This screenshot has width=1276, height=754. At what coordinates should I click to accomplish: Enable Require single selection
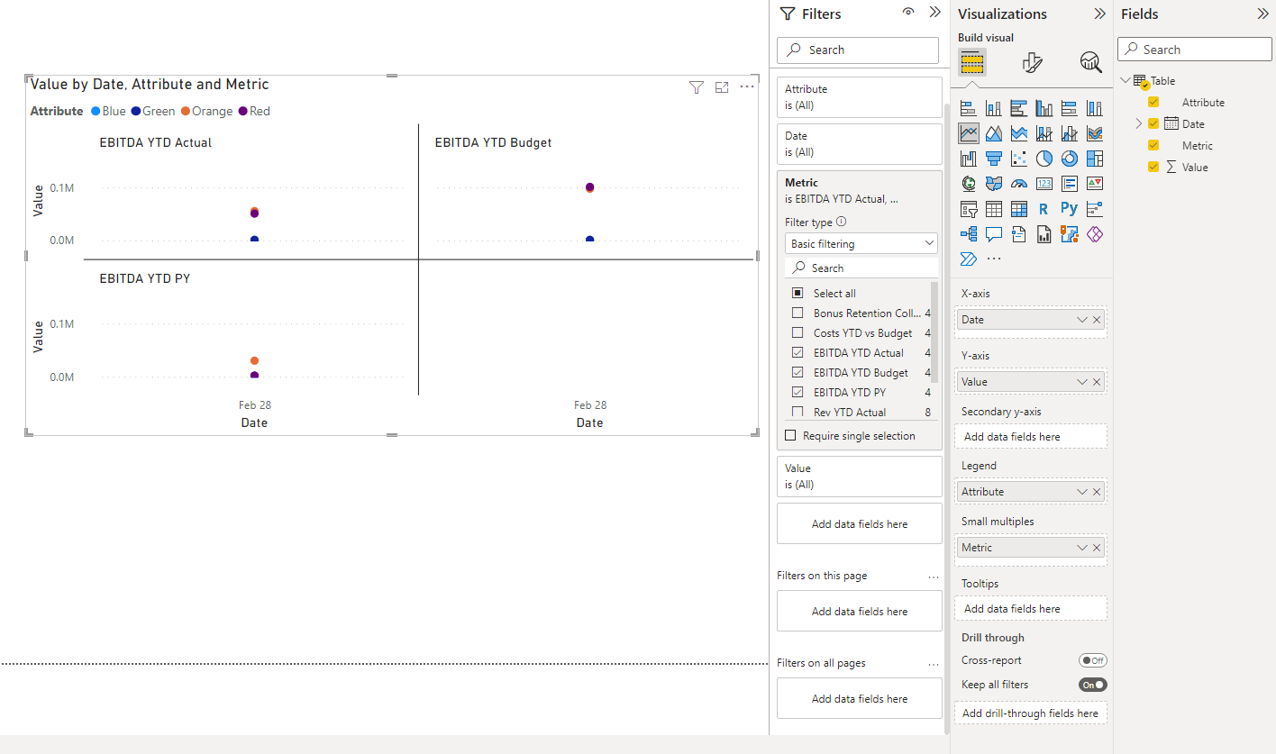click(x=790, y=436)
